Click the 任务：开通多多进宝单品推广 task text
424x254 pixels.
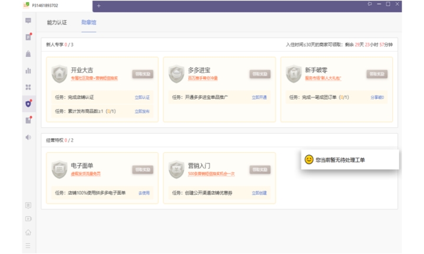point(200,98)
